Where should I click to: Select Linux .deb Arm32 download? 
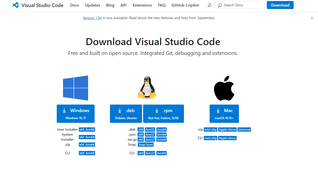point(150,130)
